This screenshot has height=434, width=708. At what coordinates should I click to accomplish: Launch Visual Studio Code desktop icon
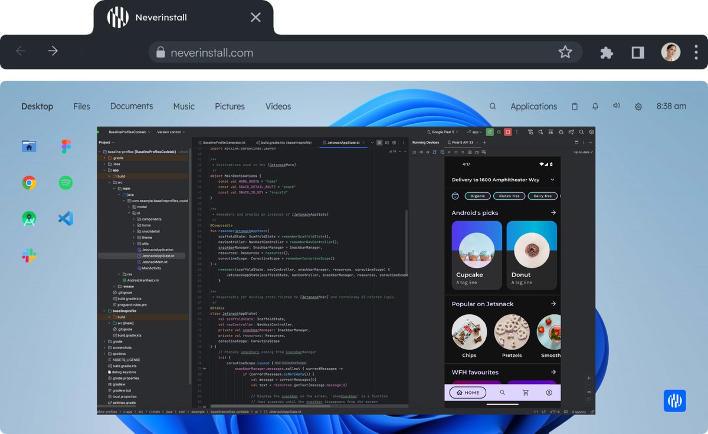(x=65, y=219)
